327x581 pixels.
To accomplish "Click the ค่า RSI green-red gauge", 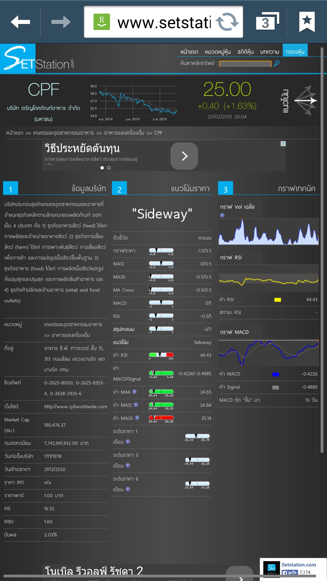I will (161, 356).
